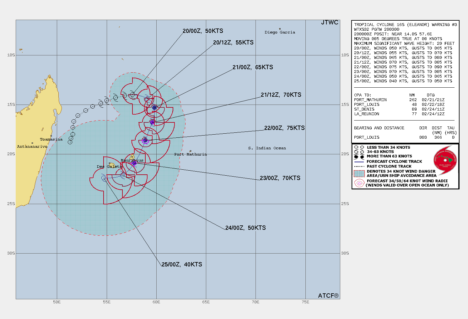Viewport: 468px width, 319px height.
Task: Click the forecast cyclone track blue line legend
Action: (x=359, y=162)
